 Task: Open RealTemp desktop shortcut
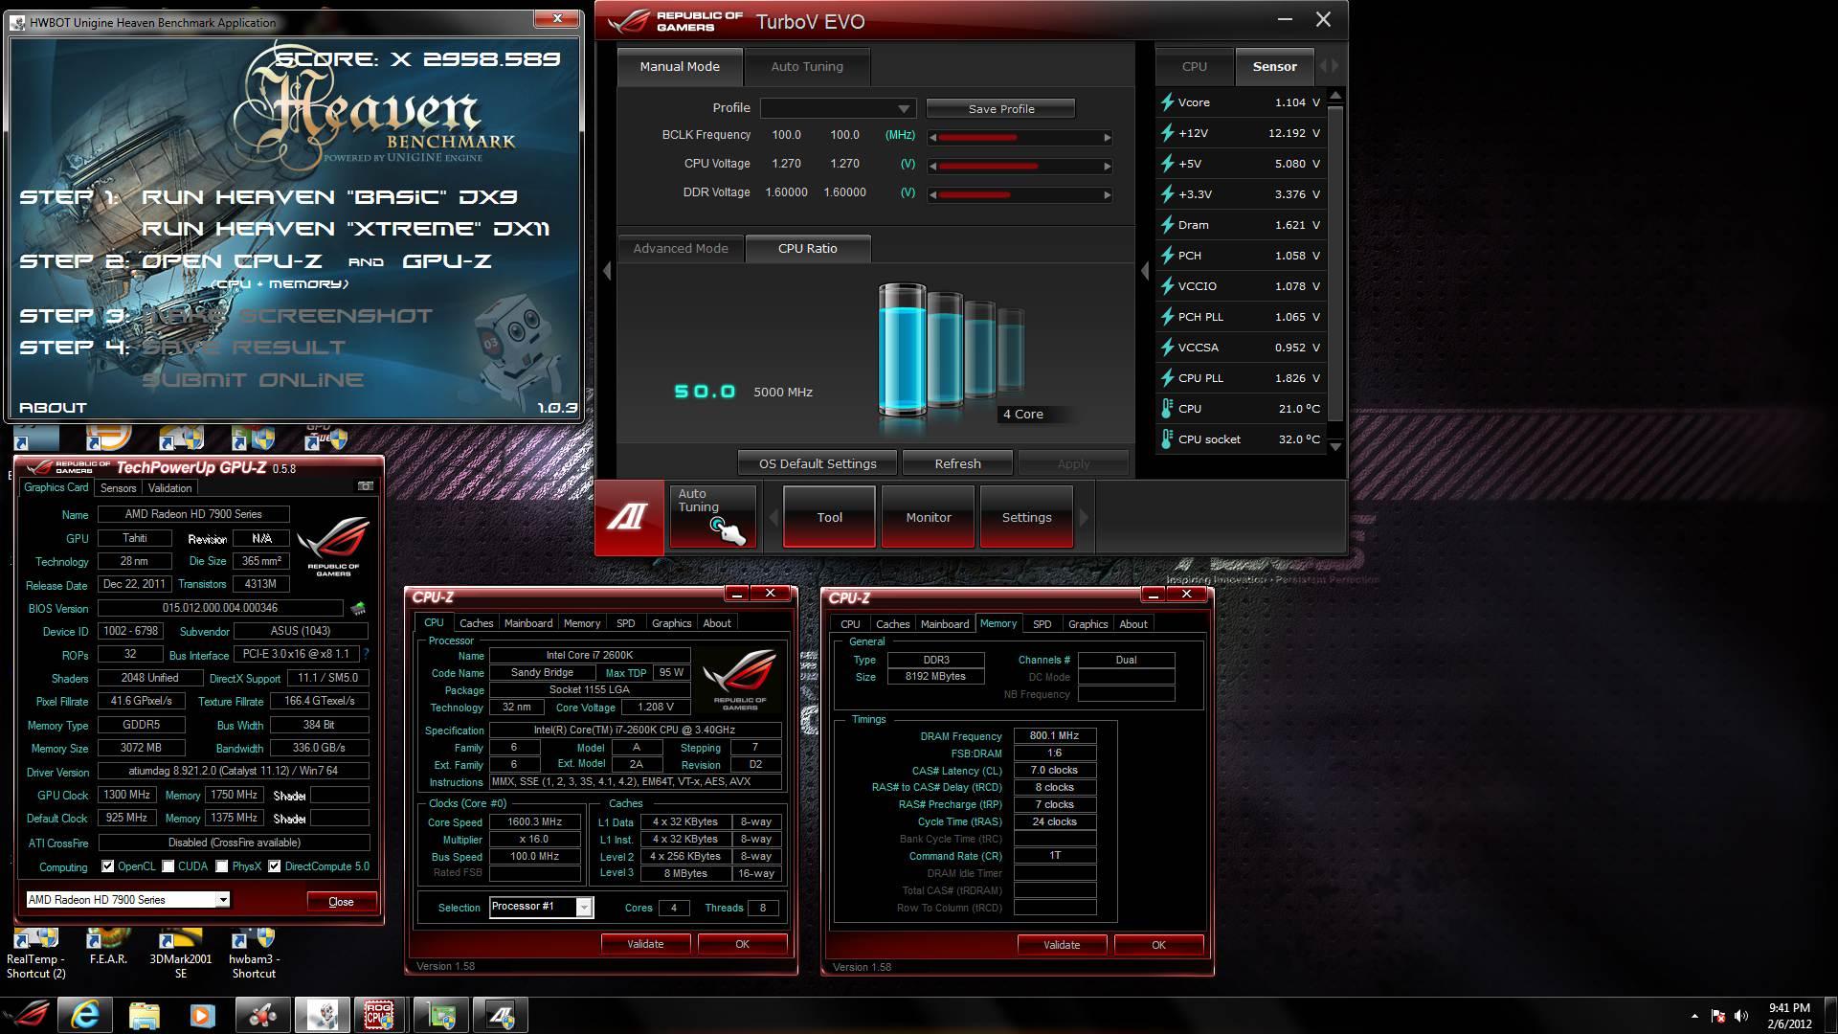tap(36, 954)
